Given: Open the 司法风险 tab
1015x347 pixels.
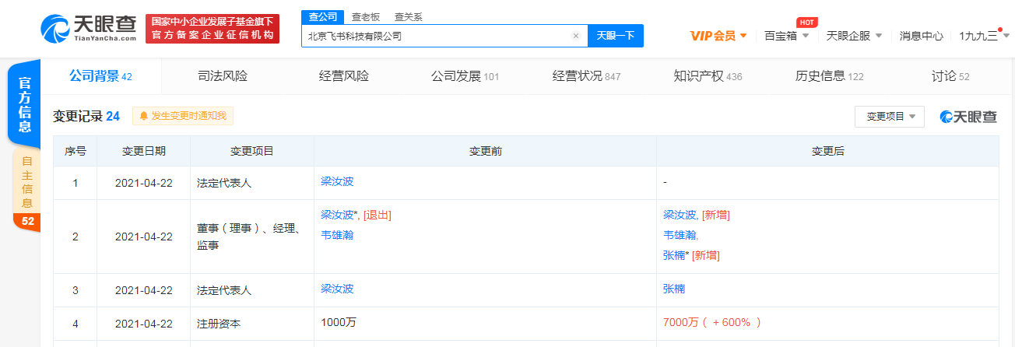Looking at the screenshot, I should [x=223, y=76].
